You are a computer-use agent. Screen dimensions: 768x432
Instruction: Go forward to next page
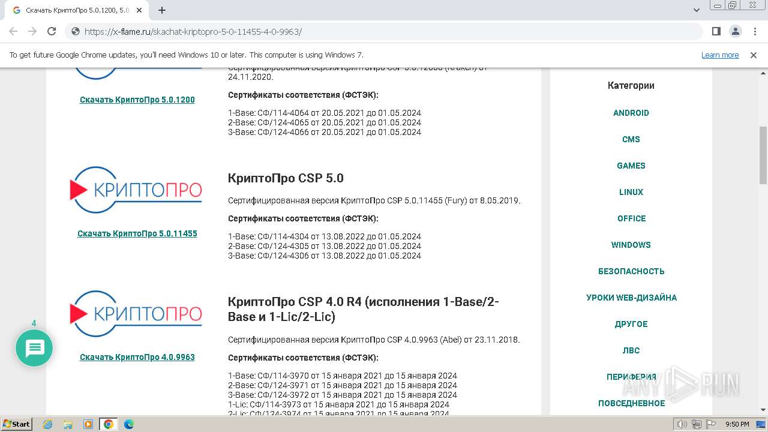point(32,31)
